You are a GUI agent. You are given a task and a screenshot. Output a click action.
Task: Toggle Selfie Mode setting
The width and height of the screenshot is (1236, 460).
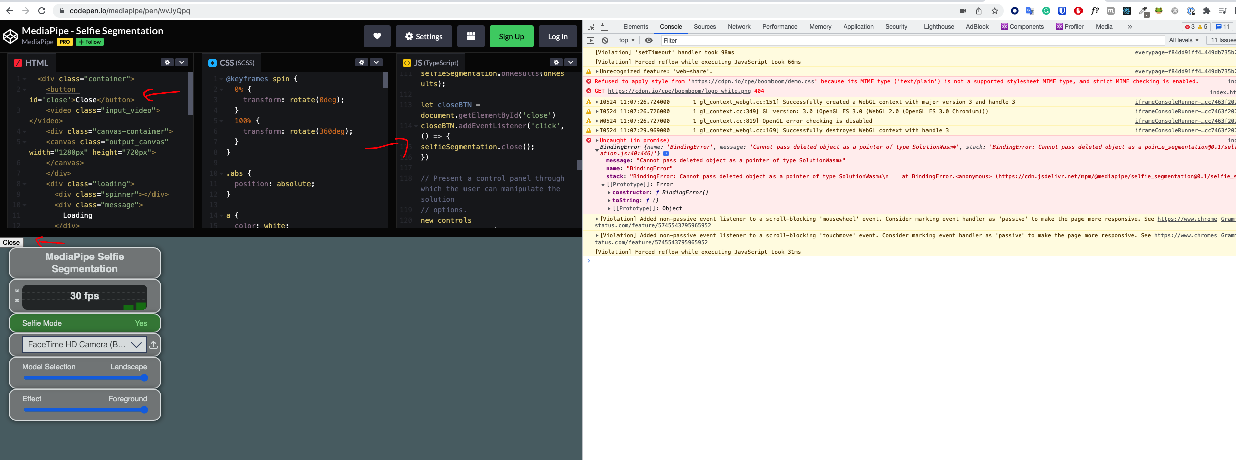[x=85, y=323]
